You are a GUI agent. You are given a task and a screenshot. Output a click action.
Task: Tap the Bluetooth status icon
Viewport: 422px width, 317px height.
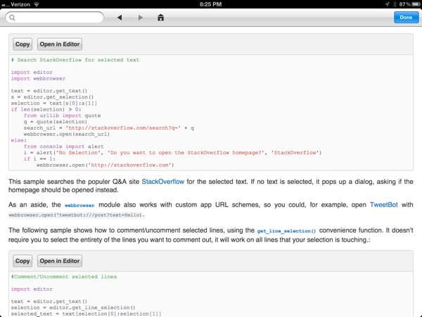(x=395, y=4)
